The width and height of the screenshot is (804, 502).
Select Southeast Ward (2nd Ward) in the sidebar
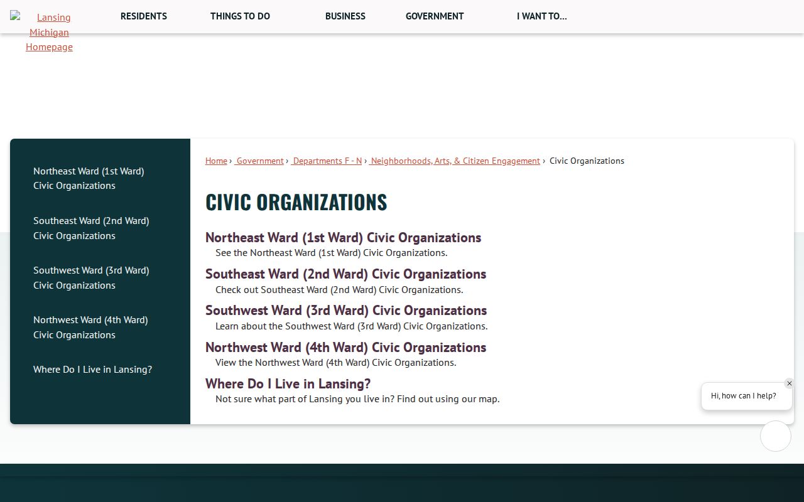[x=91, y=228]
